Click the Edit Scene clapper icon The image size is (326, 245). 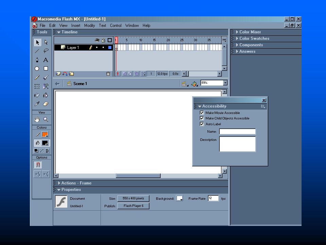coord(184,84)
